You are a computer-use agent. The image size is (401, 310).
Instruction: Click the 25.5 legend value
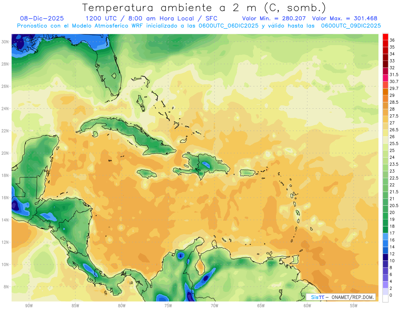[394, 143]
